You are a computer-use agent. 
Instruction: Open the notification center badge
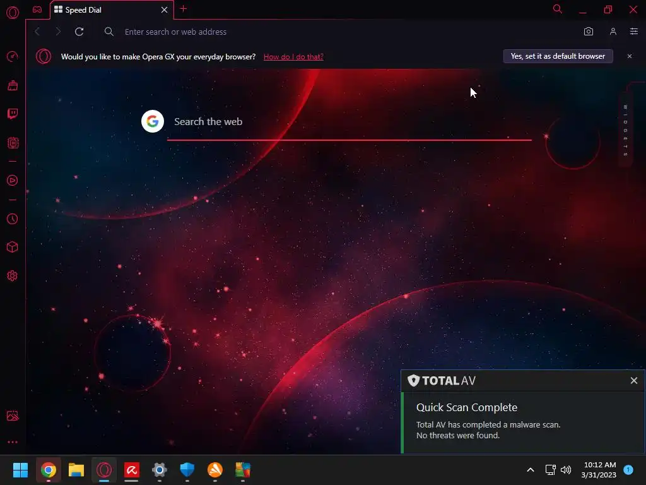pos(628,470)
